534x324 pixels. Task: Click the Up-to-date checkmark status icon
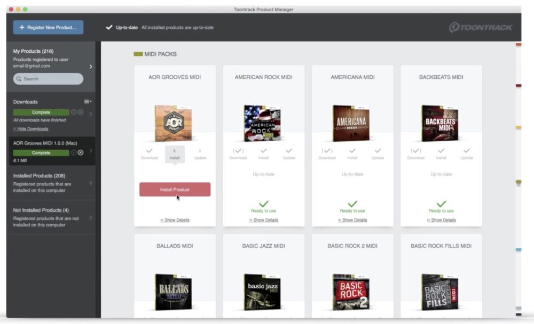(109, 27)
